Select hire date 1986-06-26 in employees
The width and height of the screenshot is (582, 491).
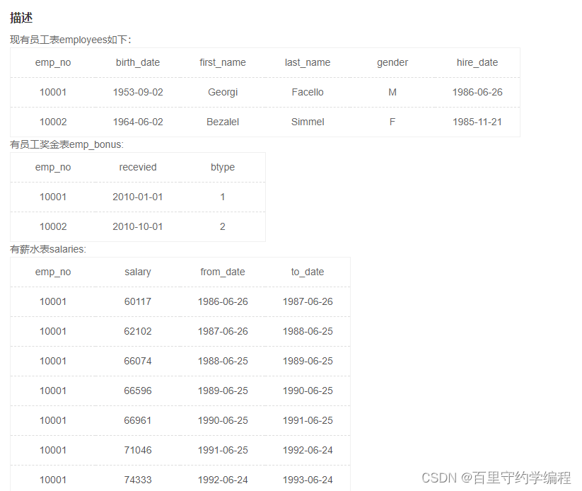pos(477,92)
